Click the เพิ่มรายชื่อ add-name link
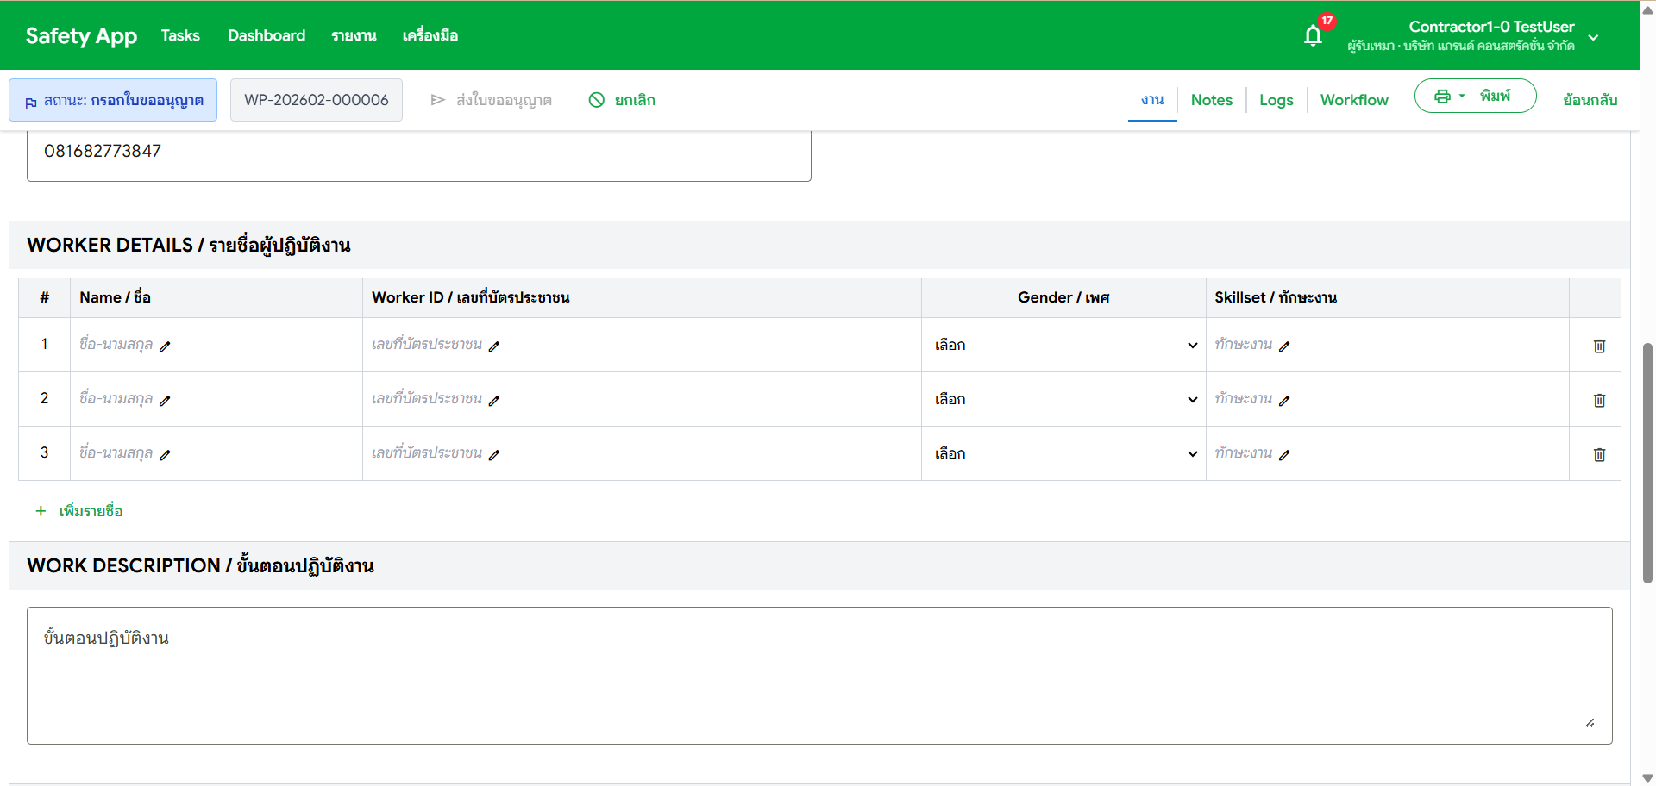The image size is (1656, 786). coord(90,510)
